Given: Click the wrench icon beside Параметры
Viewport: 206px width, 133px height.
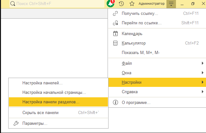Looking at the screenshot, I should 16,123.
